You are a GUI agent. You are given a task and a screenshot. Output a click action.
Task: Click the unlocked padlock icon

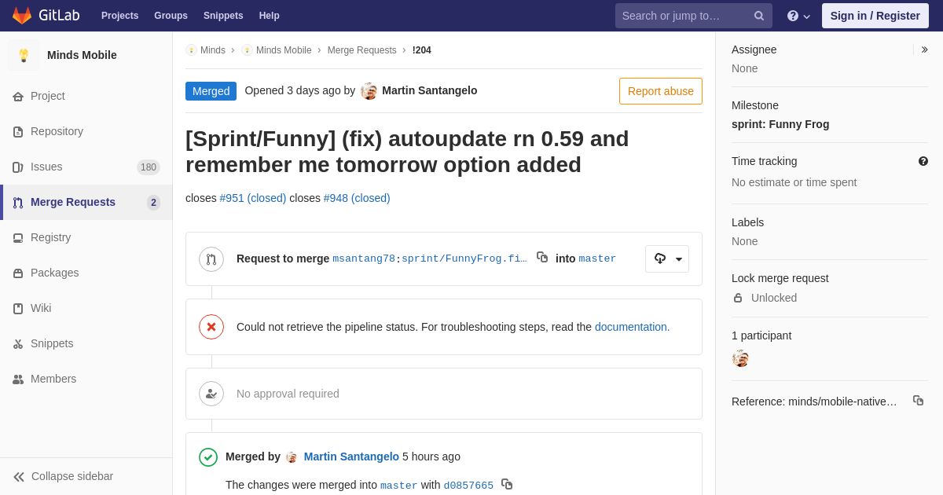click(738, 299)
